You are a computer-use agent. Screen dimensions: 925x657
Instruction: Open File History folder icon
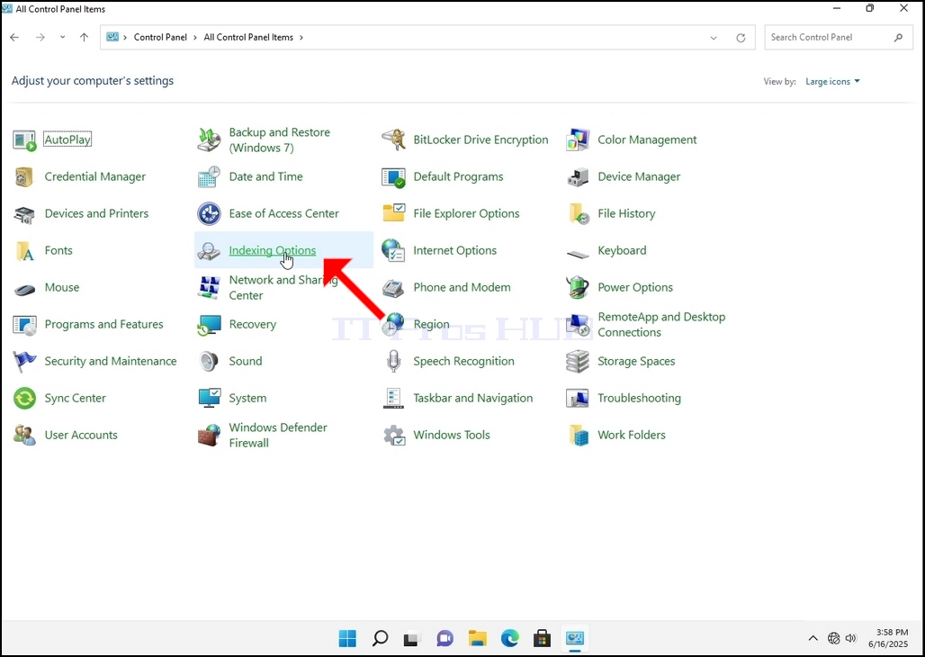coord(578,213)
